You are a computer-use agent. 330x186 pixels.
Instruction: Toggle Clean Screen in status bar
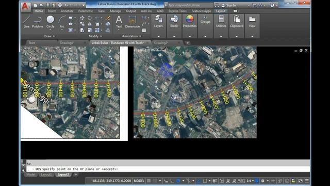click(300, 181)
